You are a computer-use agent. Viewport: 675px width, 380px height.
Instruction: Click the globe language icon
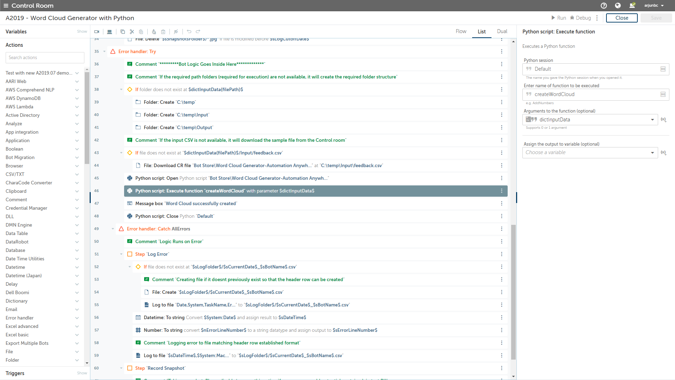618,6
